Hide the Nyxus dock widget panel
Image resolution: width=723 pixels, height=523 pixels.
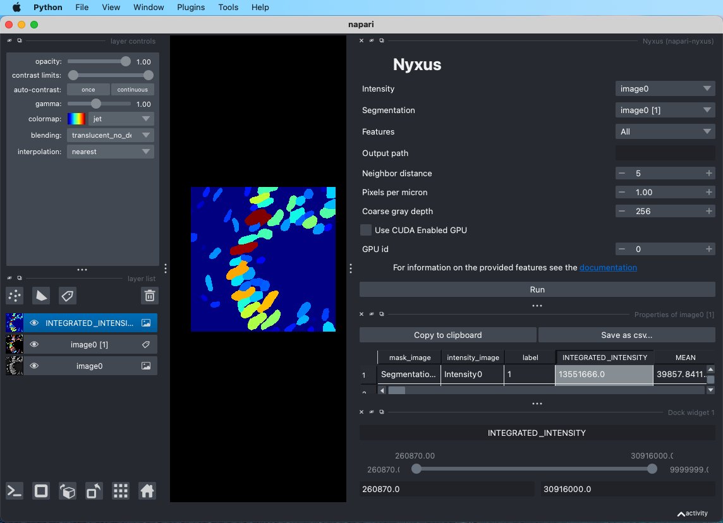pyautogui.click(x=372, y=40)
